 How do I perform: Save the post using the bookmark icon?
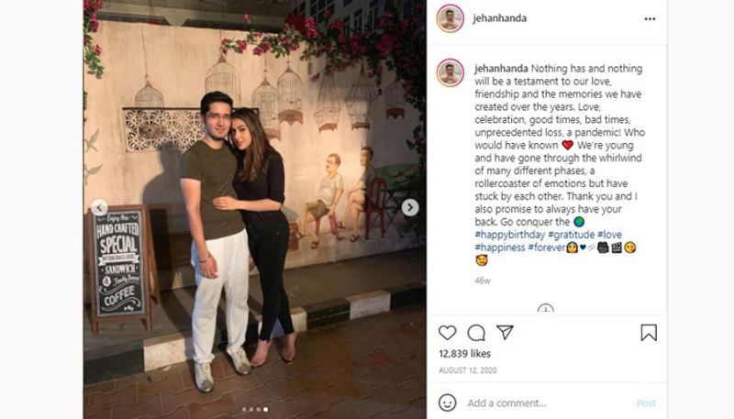tap(649, 333)
